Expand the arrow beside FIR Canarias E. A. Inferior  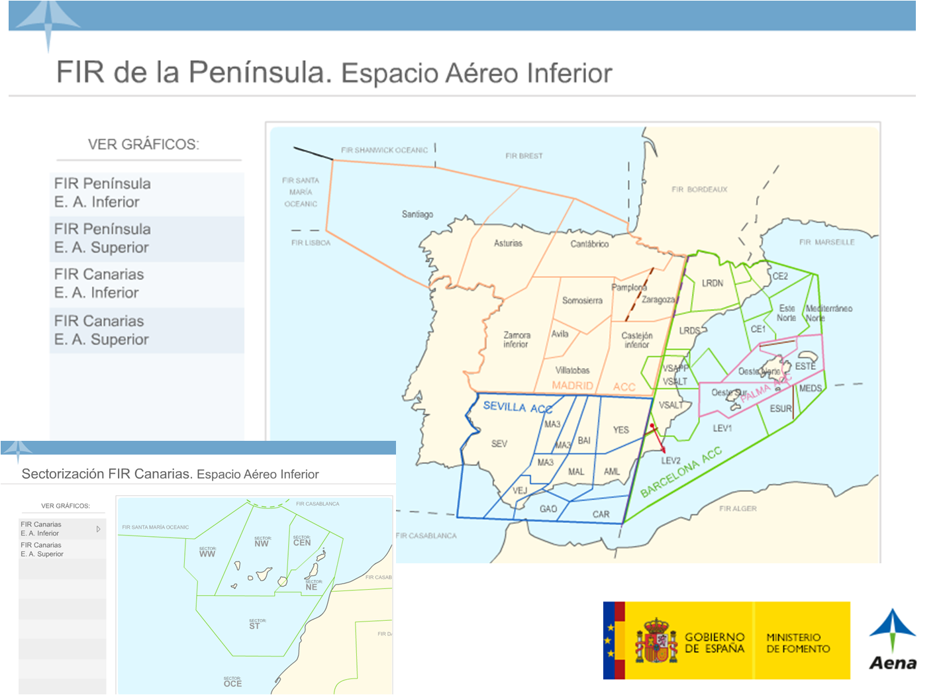click(x=99, y=529)
